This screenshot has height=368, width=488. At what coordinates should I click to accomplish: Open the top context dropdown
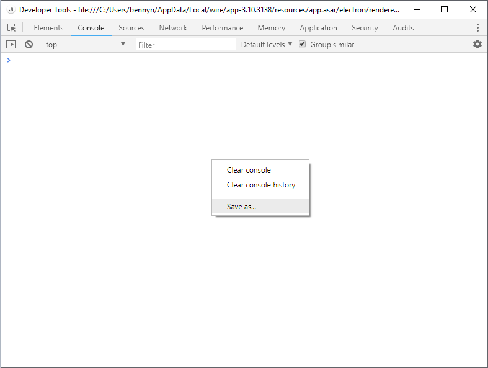coord(86,45)
